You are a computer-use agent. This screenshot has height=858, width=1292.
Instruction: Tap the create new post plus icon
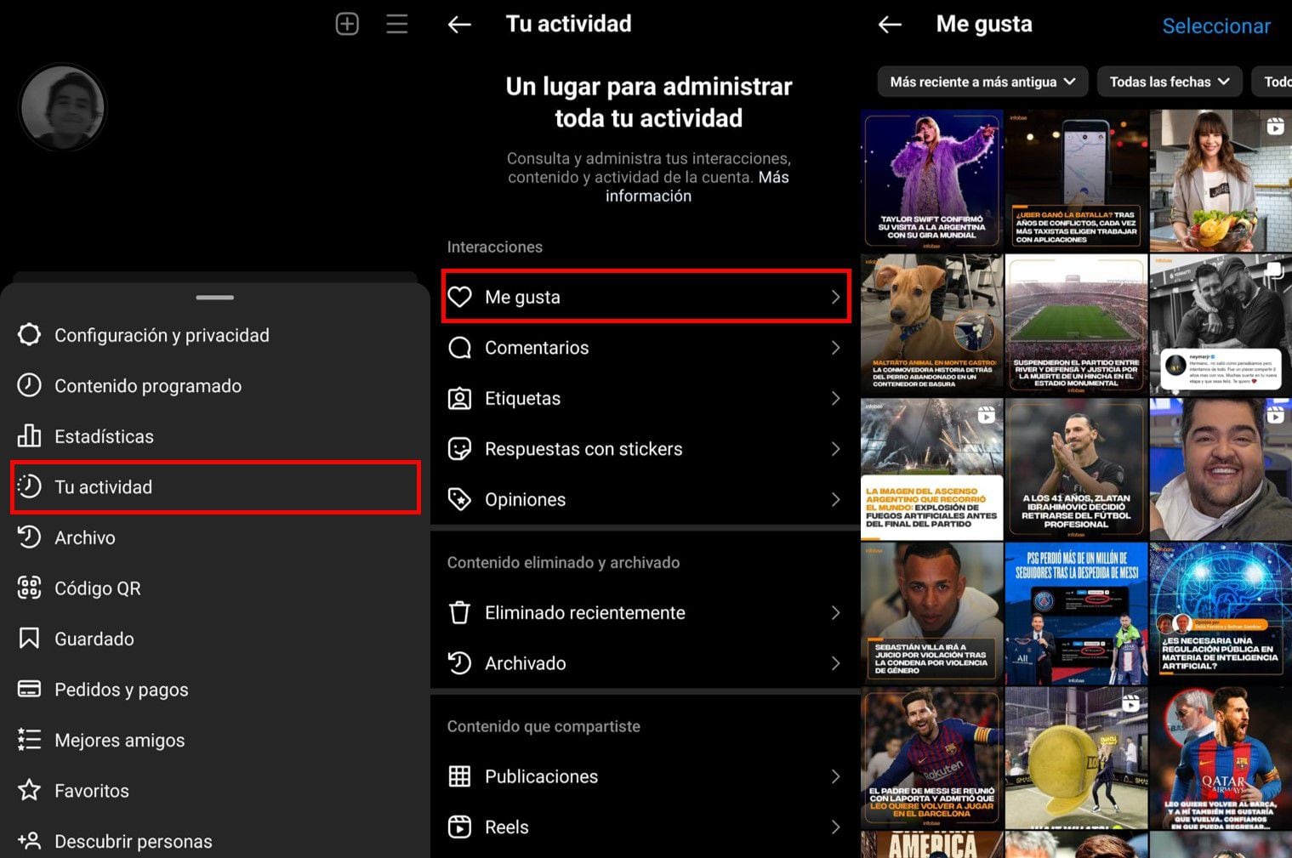347,24
